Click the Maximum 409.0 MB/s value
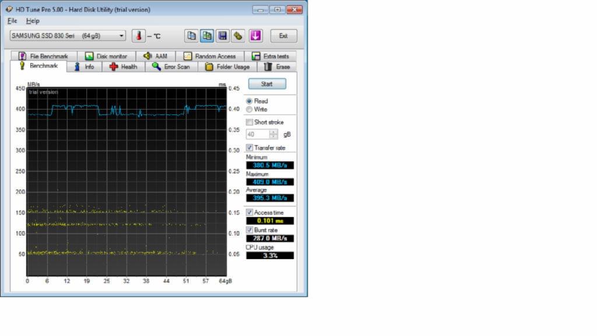This screenshot has height=336, width=597. tap(270, 182)
